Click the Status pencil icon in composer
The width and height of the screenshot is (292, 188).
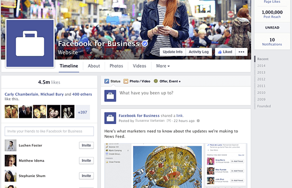click(x=107, y=81)
